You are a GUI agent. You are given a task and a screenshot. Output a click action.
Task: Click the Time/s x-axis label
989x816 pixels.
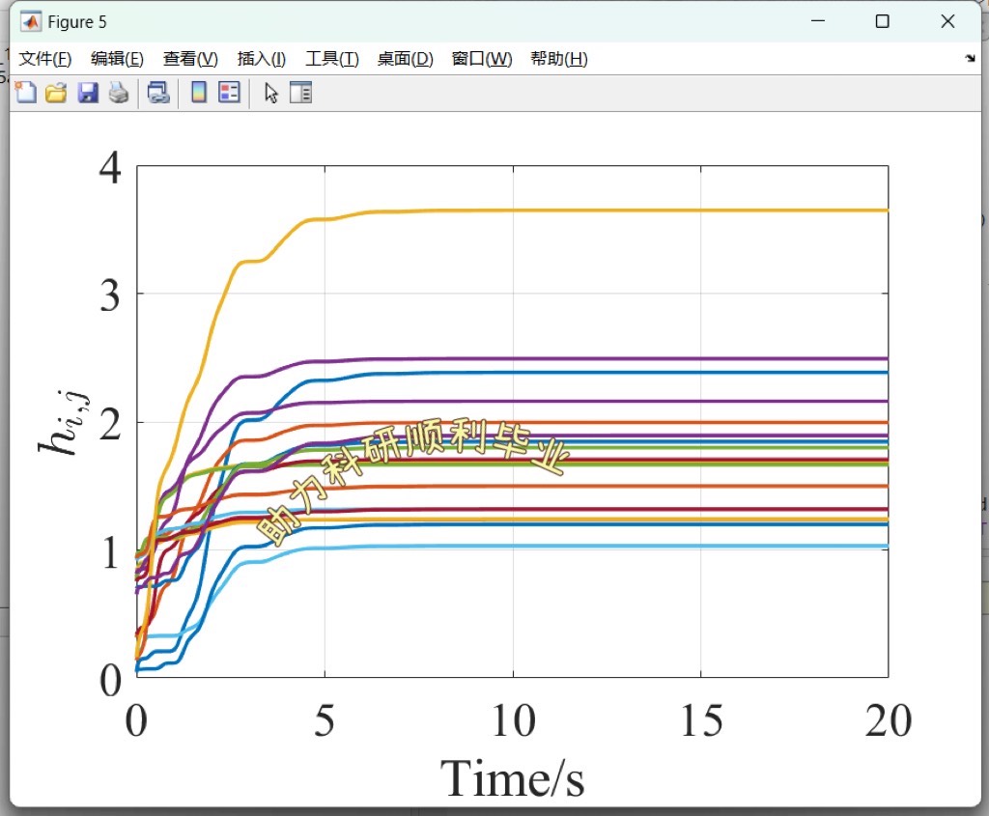512,778
